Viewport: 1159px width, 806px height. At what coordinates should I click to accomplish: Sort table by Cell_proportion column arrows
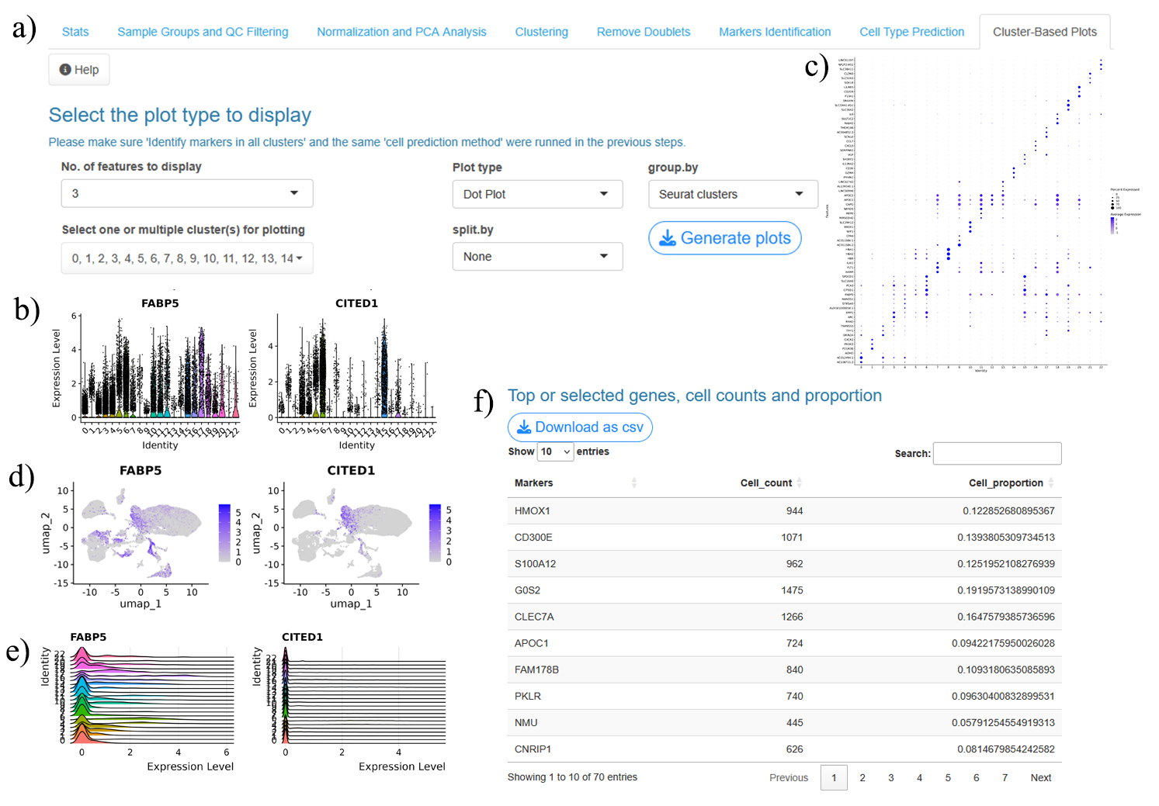(x=1050, y=483)
